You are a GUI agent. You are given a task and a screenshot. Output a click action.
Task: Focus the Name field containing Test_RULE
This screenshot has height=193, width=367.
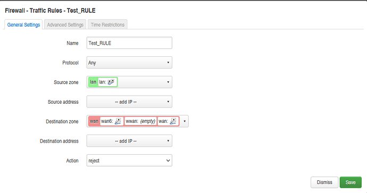(x=129, y=43)
